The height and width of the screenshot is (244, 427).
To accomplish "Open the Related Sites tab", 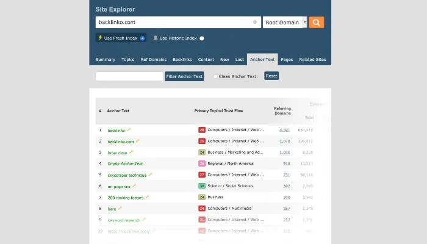I will coord(312,59).
